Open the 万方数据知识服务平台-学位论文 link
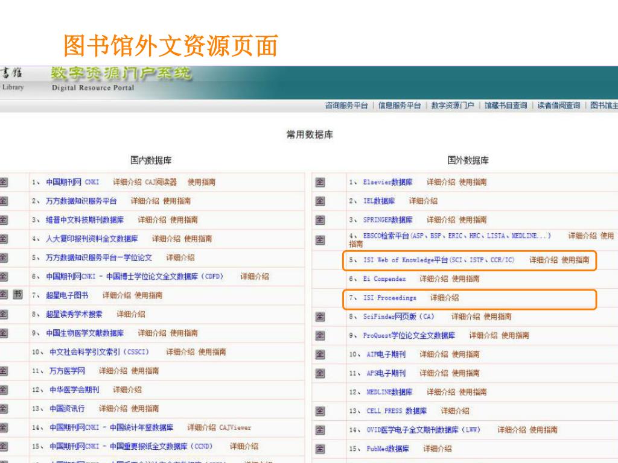This screenshot has height=463, width=618. pos(99,257)
